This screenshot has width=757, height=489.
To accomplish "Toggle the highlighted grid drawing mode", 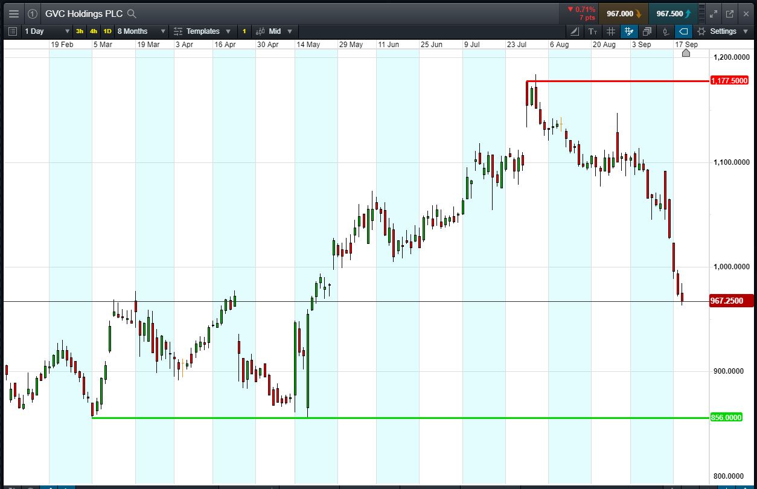I will click(629, 31).
